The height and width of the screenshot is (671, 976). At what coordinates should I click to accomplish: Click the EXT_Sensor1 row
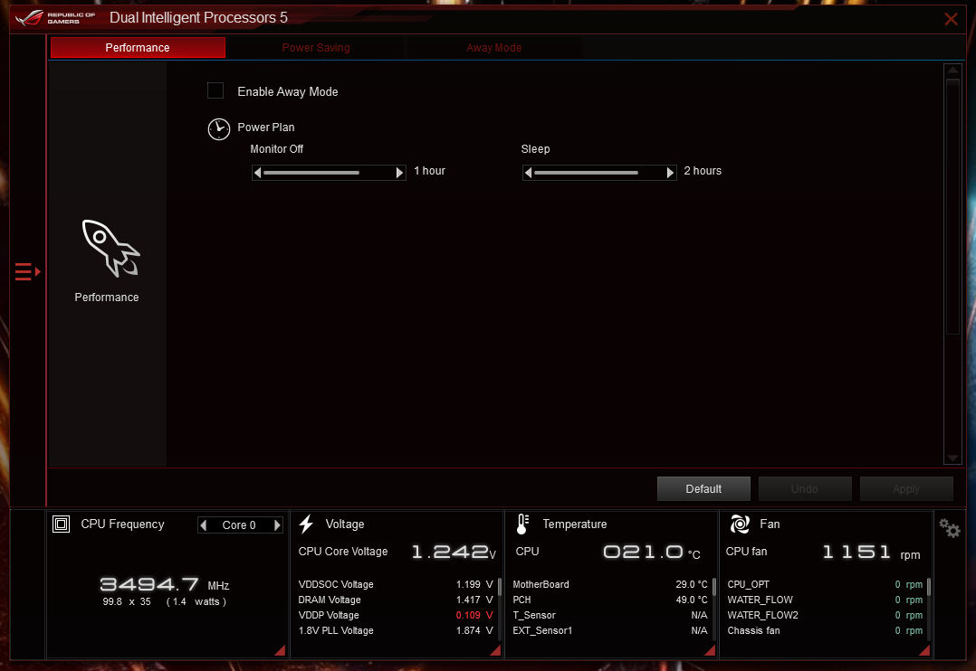click(610, 630)
